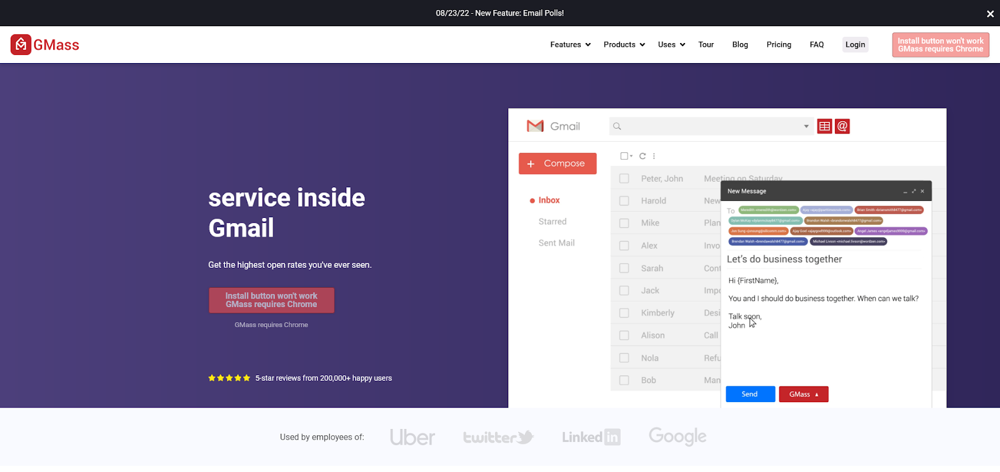Click the magnifier icon in Gmail search
The height and width of the screenshot is (472, 1000).
coord(617,126)
